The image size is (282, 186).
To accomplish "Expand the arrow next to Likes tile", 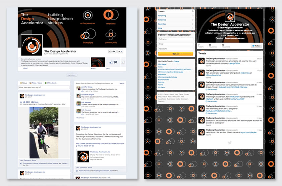I will point(123,62).
